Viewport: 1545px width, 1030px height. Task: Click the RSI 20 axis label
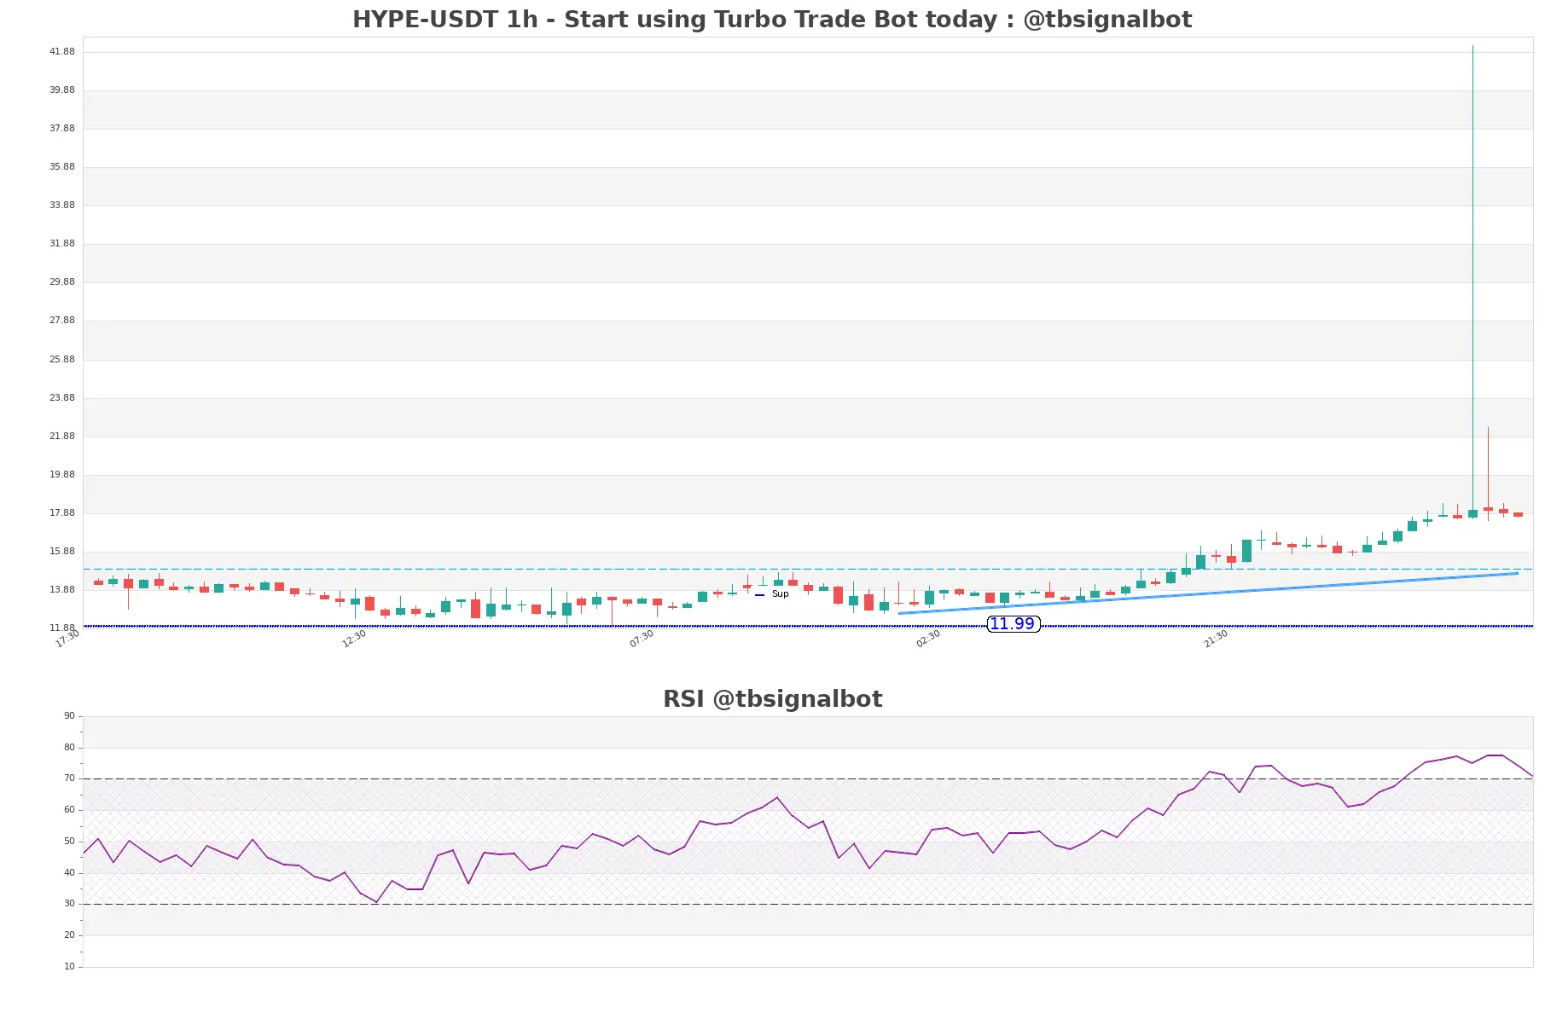[69, 935]
